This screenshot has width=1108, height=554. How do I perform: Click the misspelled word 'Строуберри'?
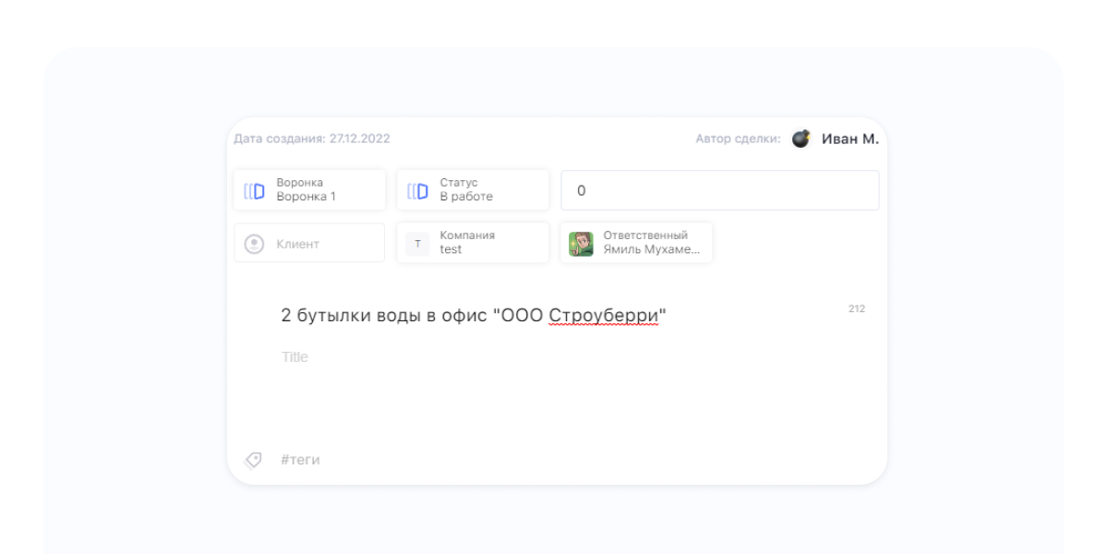pos(603,316)
